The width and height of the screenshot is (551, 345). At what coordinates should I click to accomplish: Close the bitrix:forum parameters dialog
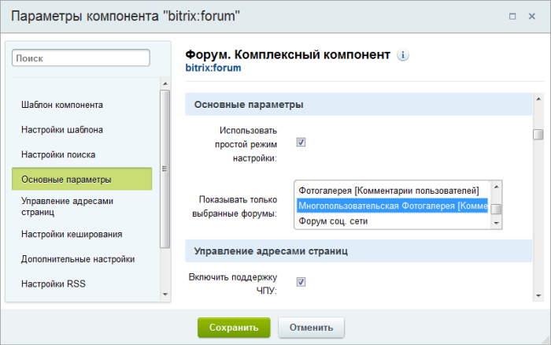pos(531,17)
